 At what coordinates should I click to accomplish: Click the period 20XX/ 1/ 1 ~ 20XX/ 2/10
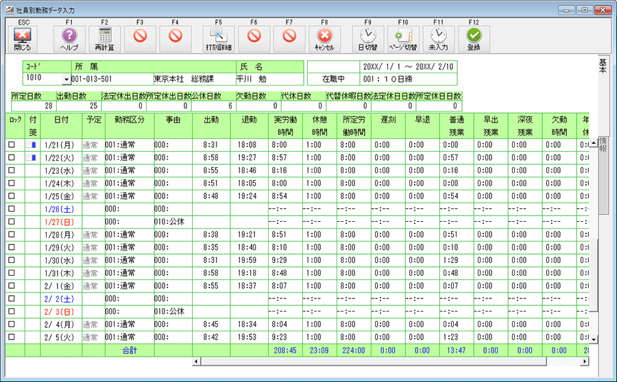pos(408,67)
